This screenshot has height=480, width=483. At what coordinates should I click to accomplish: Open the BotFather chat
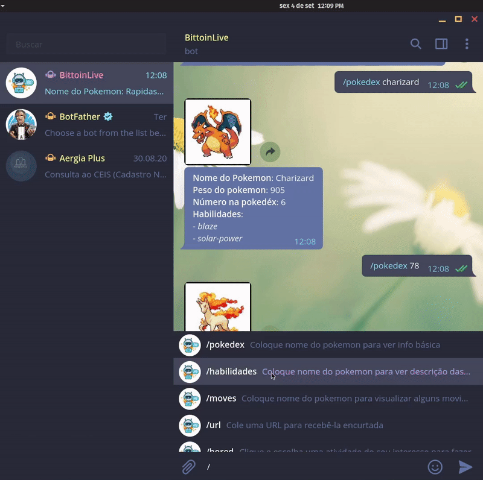(86, 124)
